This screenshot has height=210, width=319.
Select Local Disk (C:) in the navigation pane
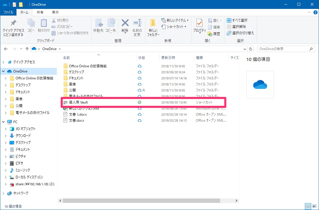(x=29, y=177)
